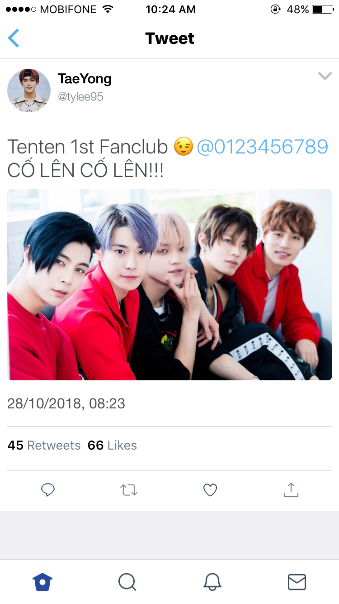Expand tweet options chevron
The width and height of the screenshot is (339, 604).
click(325, 76)
